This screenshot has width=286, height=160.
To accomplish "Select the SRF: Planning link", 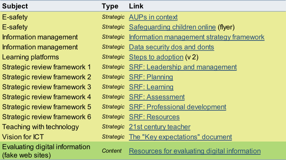I will click(151, 77).
